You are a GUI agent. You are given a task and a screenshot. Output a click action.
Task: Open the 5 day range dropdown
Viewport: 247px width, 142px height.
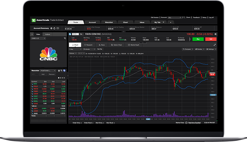coord(75,49)
